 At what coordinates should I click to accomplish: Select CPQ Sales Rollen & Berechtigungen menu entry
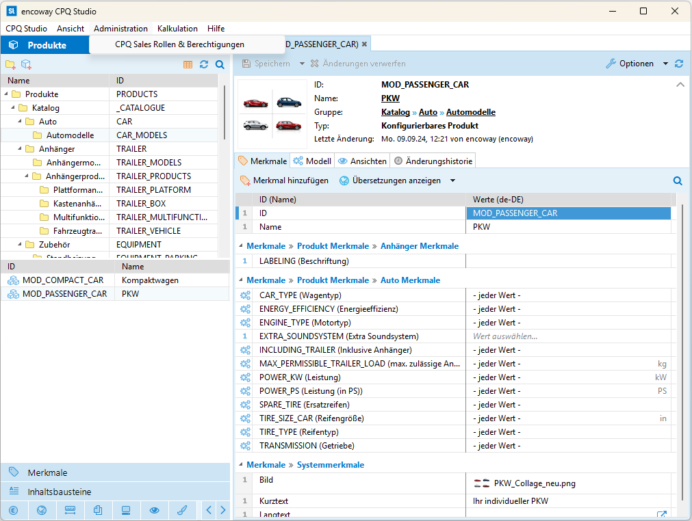[179, 44]
